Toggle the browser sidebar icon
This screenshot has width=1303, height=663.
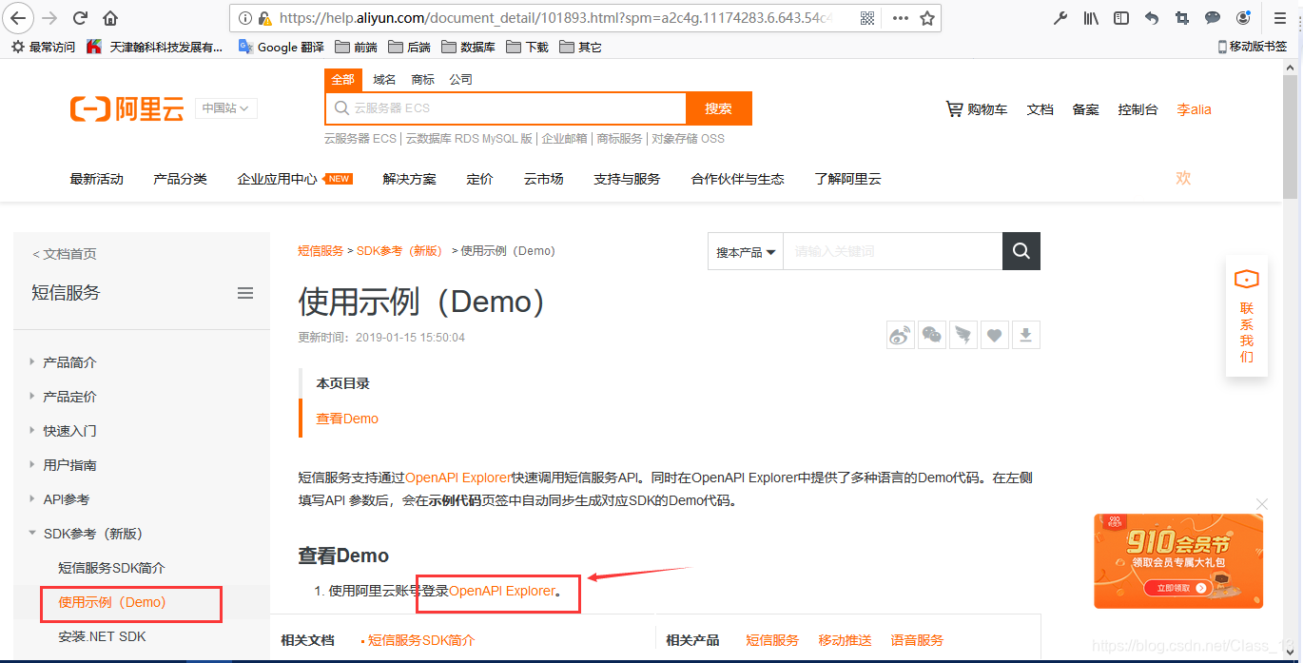coord(1121,18)
